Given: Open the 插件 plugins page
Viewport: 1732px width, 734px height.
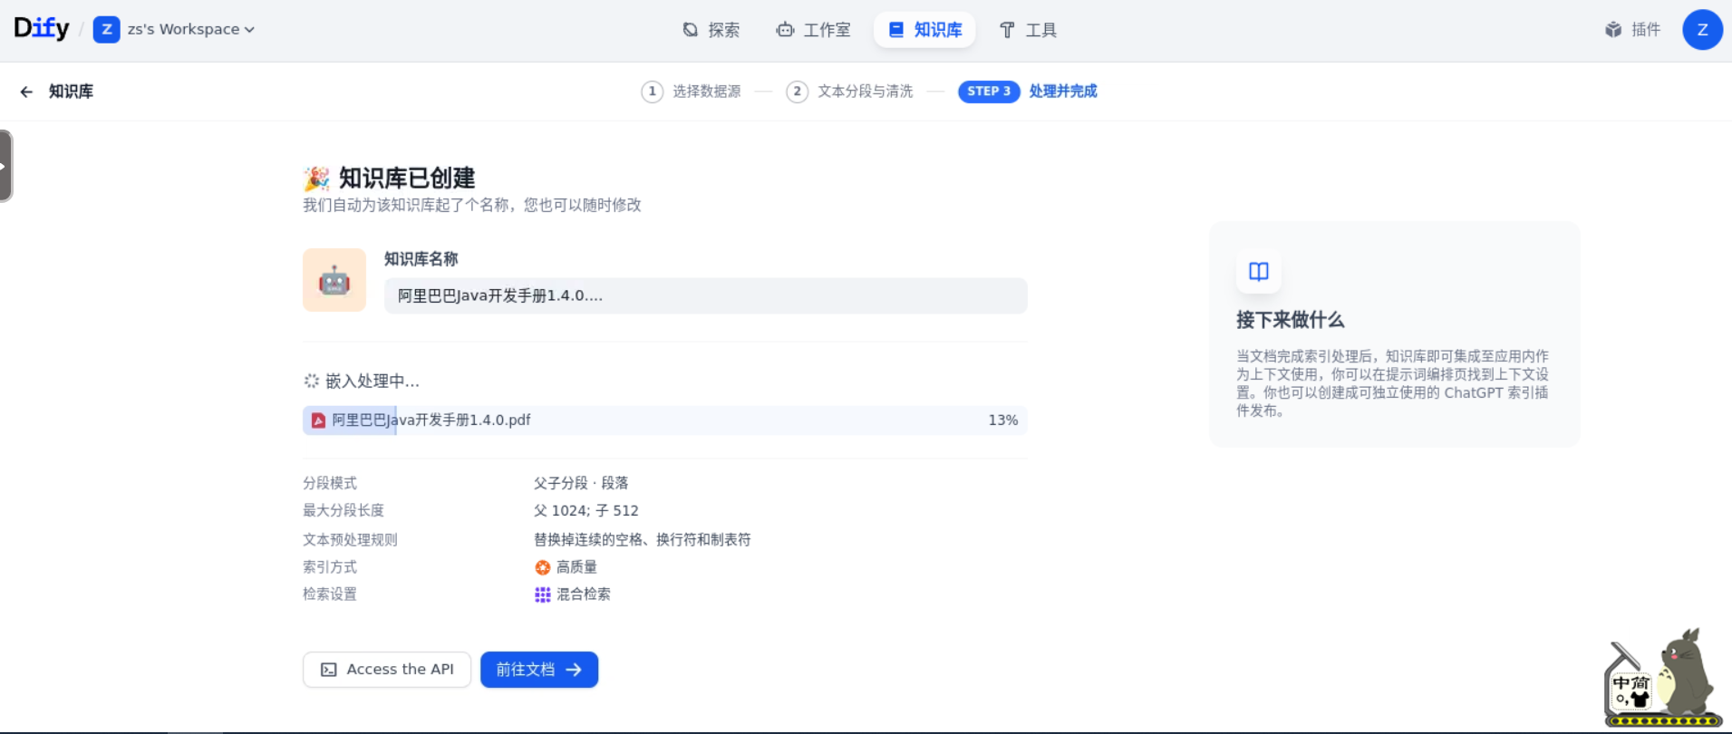Looking at the screenshot, I should pos(1633,30).
